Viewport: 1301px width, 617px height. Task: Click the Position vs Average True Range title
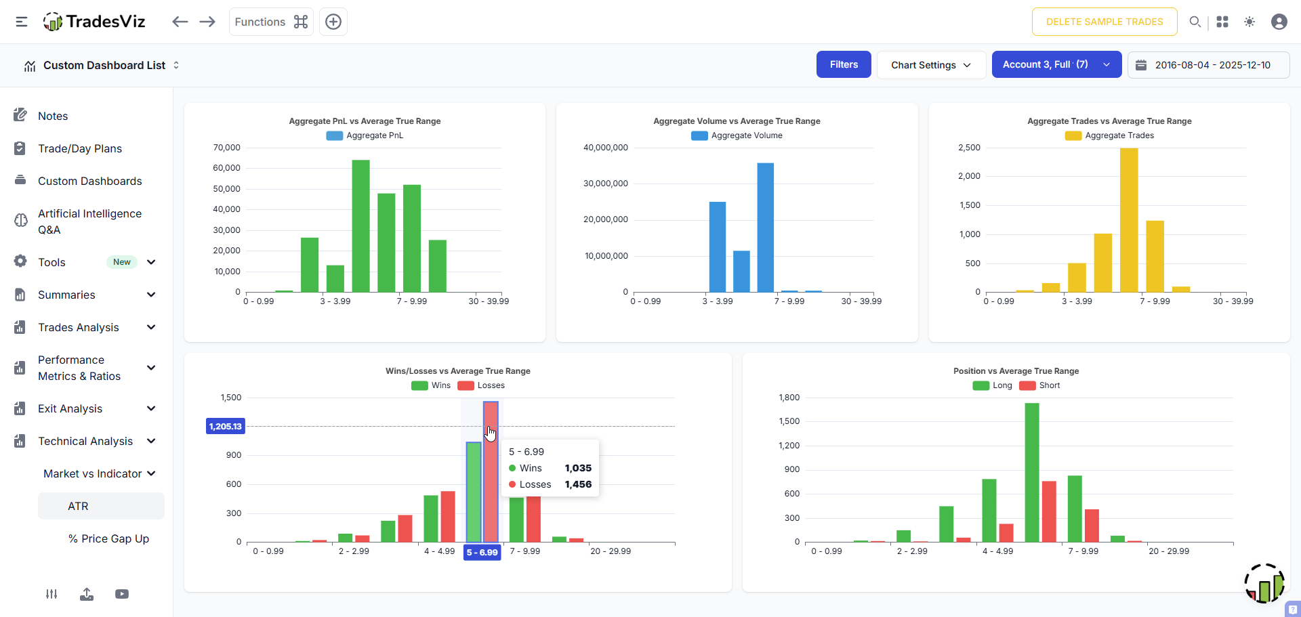pyautogui.click(x=1016, y=371)
